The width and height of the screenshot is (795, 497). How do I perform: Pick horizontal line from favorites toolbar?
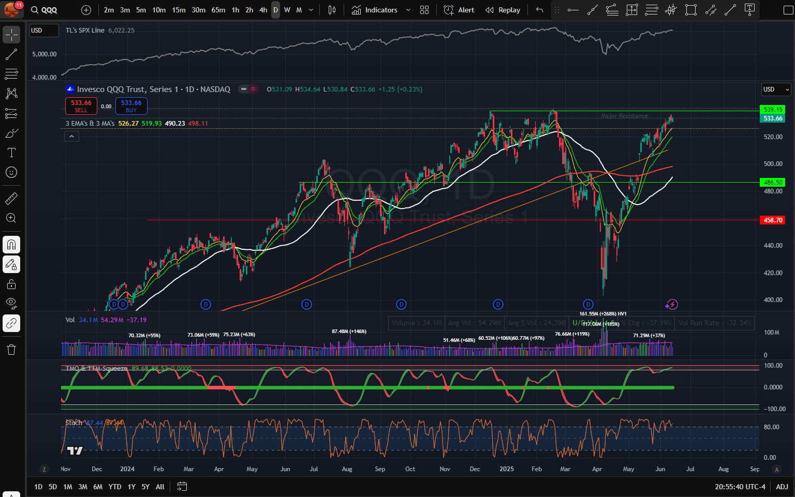tap(573, 10)
